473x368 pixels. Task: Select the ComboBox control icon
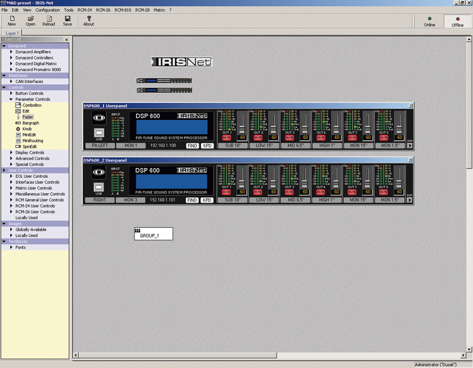click(x=18, y=105)
